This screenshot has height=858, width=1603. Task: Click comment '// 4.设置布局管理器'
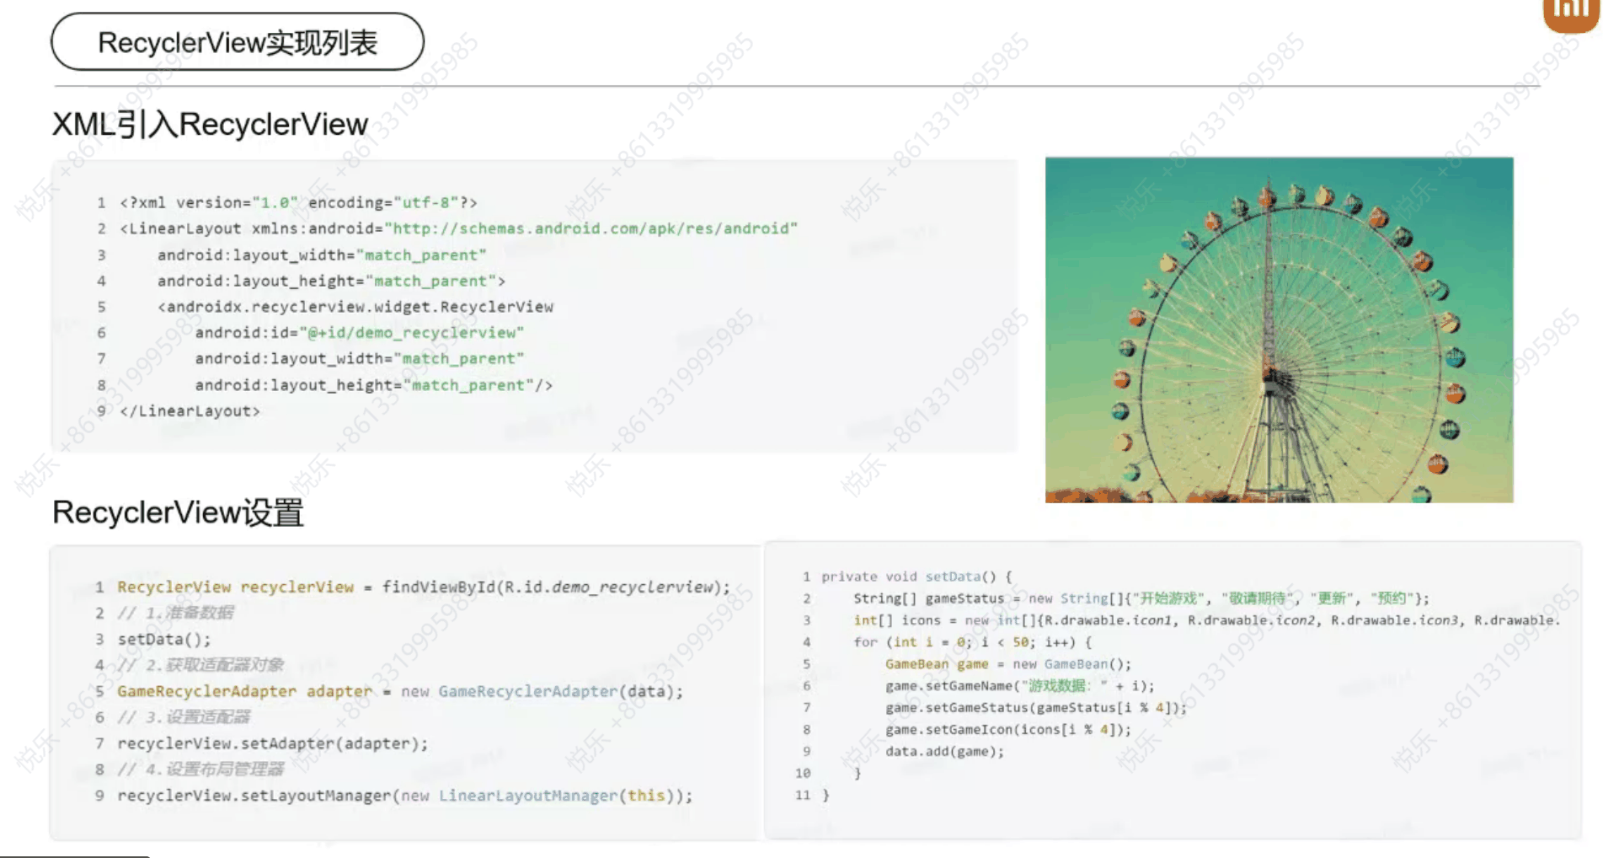pos(200,770)
